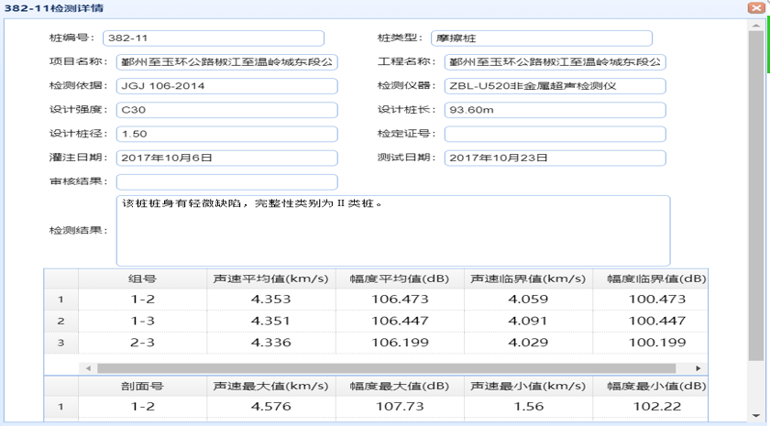Click the 检测仪器 field
Image resolution: width=770 pixels, height=426 pixels.
click(555, 86)
